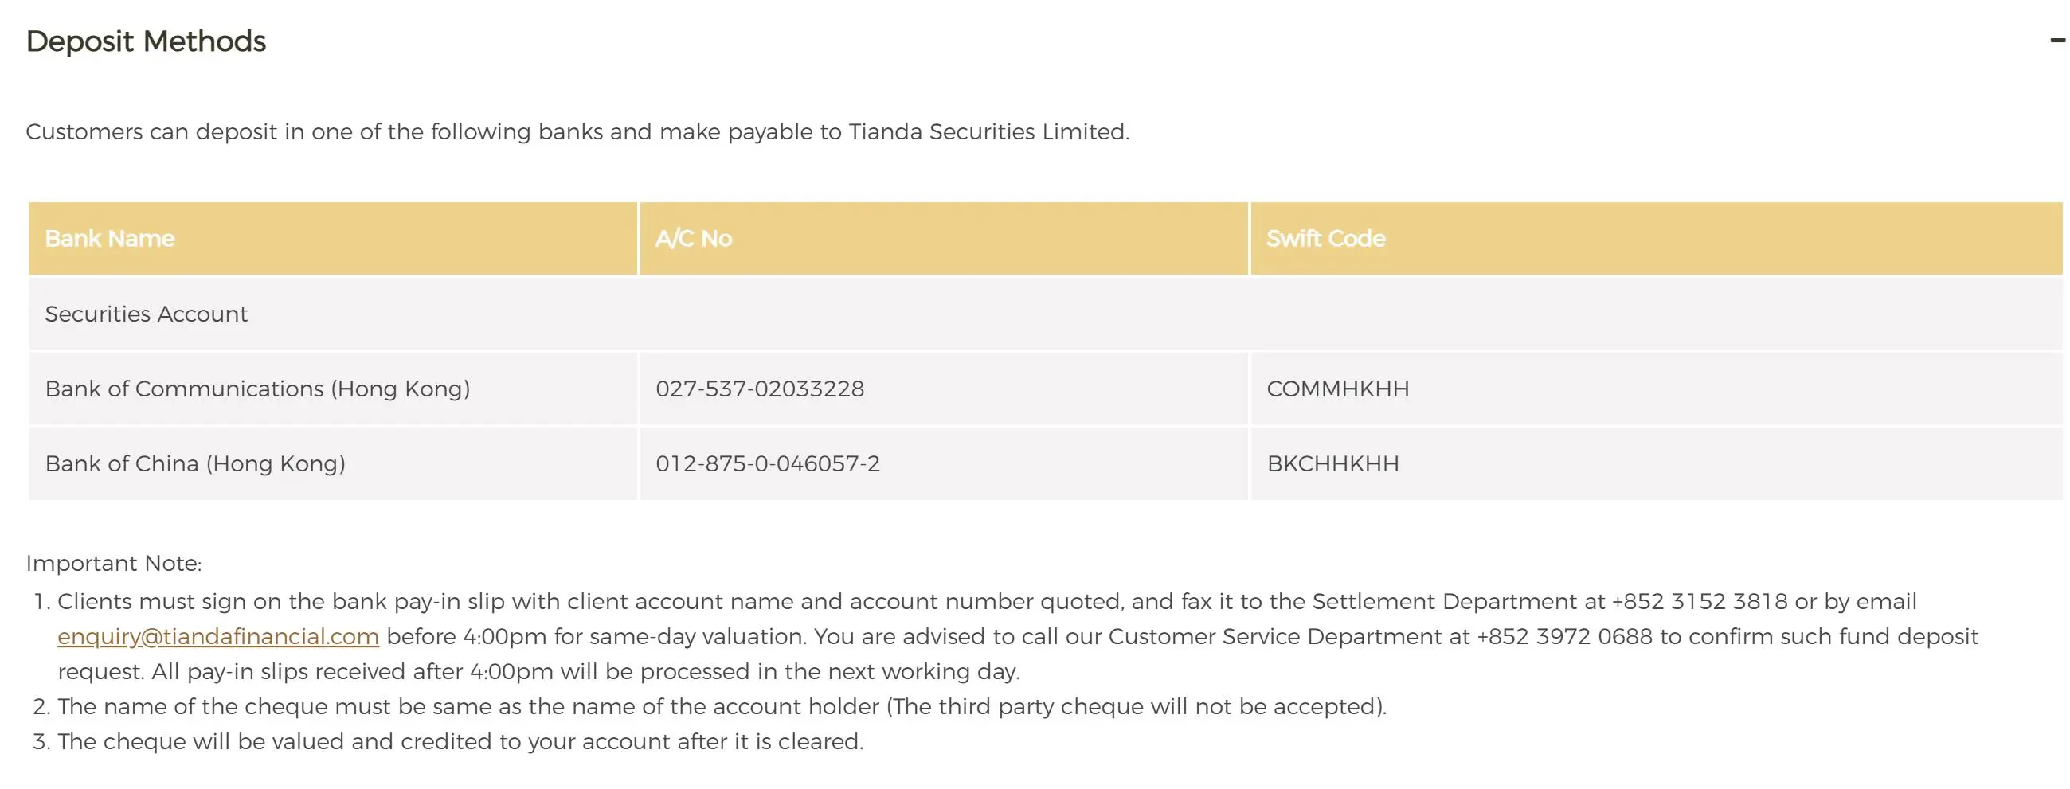
Task: Click the third party cheque note text
Action: point(722,706)
